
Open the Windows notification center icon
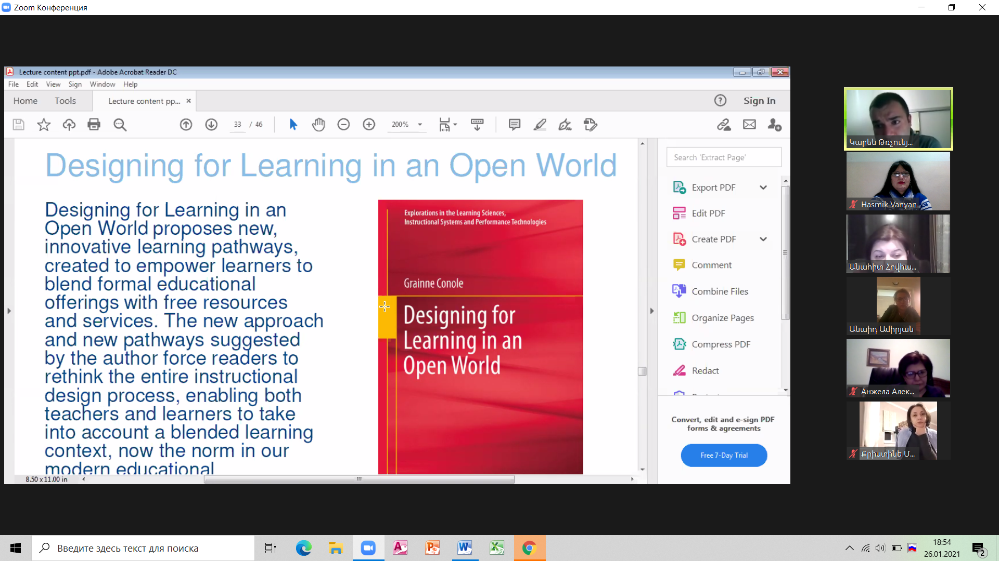[978, 549]
